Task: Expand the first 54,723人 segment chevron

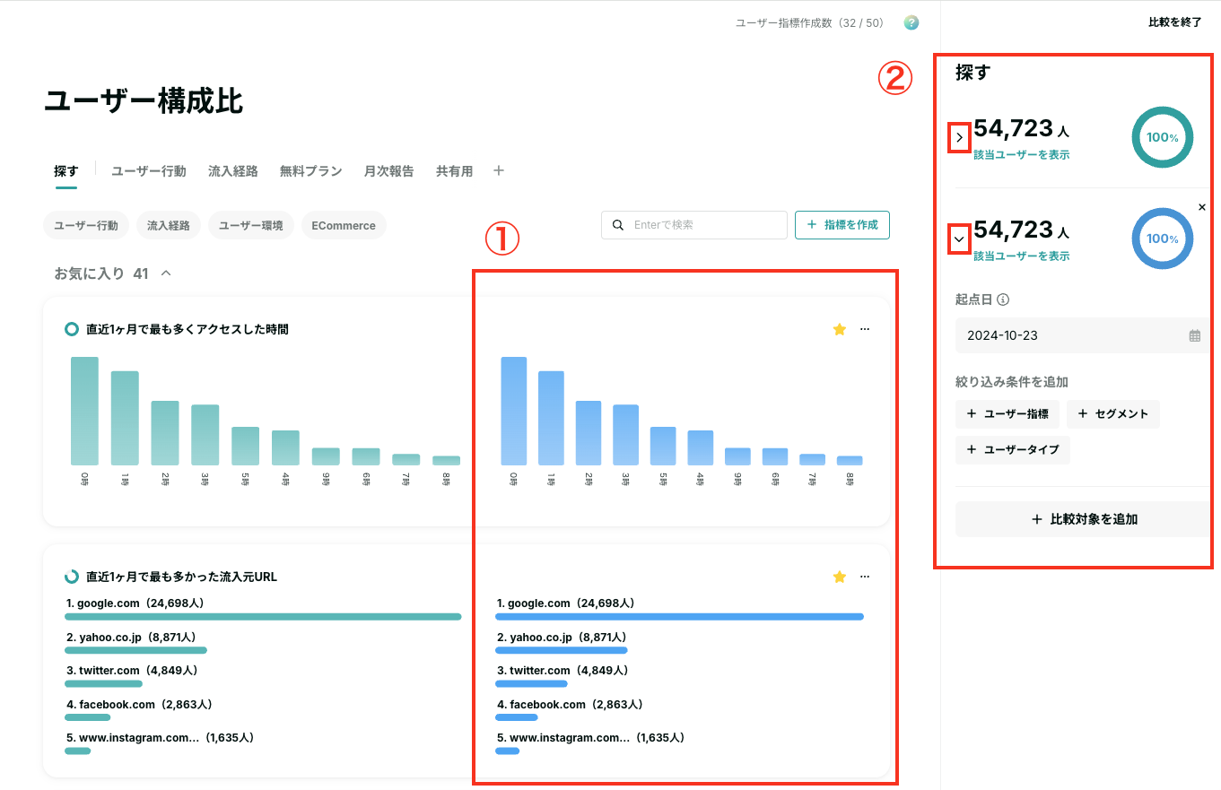Action: point(959,138)
